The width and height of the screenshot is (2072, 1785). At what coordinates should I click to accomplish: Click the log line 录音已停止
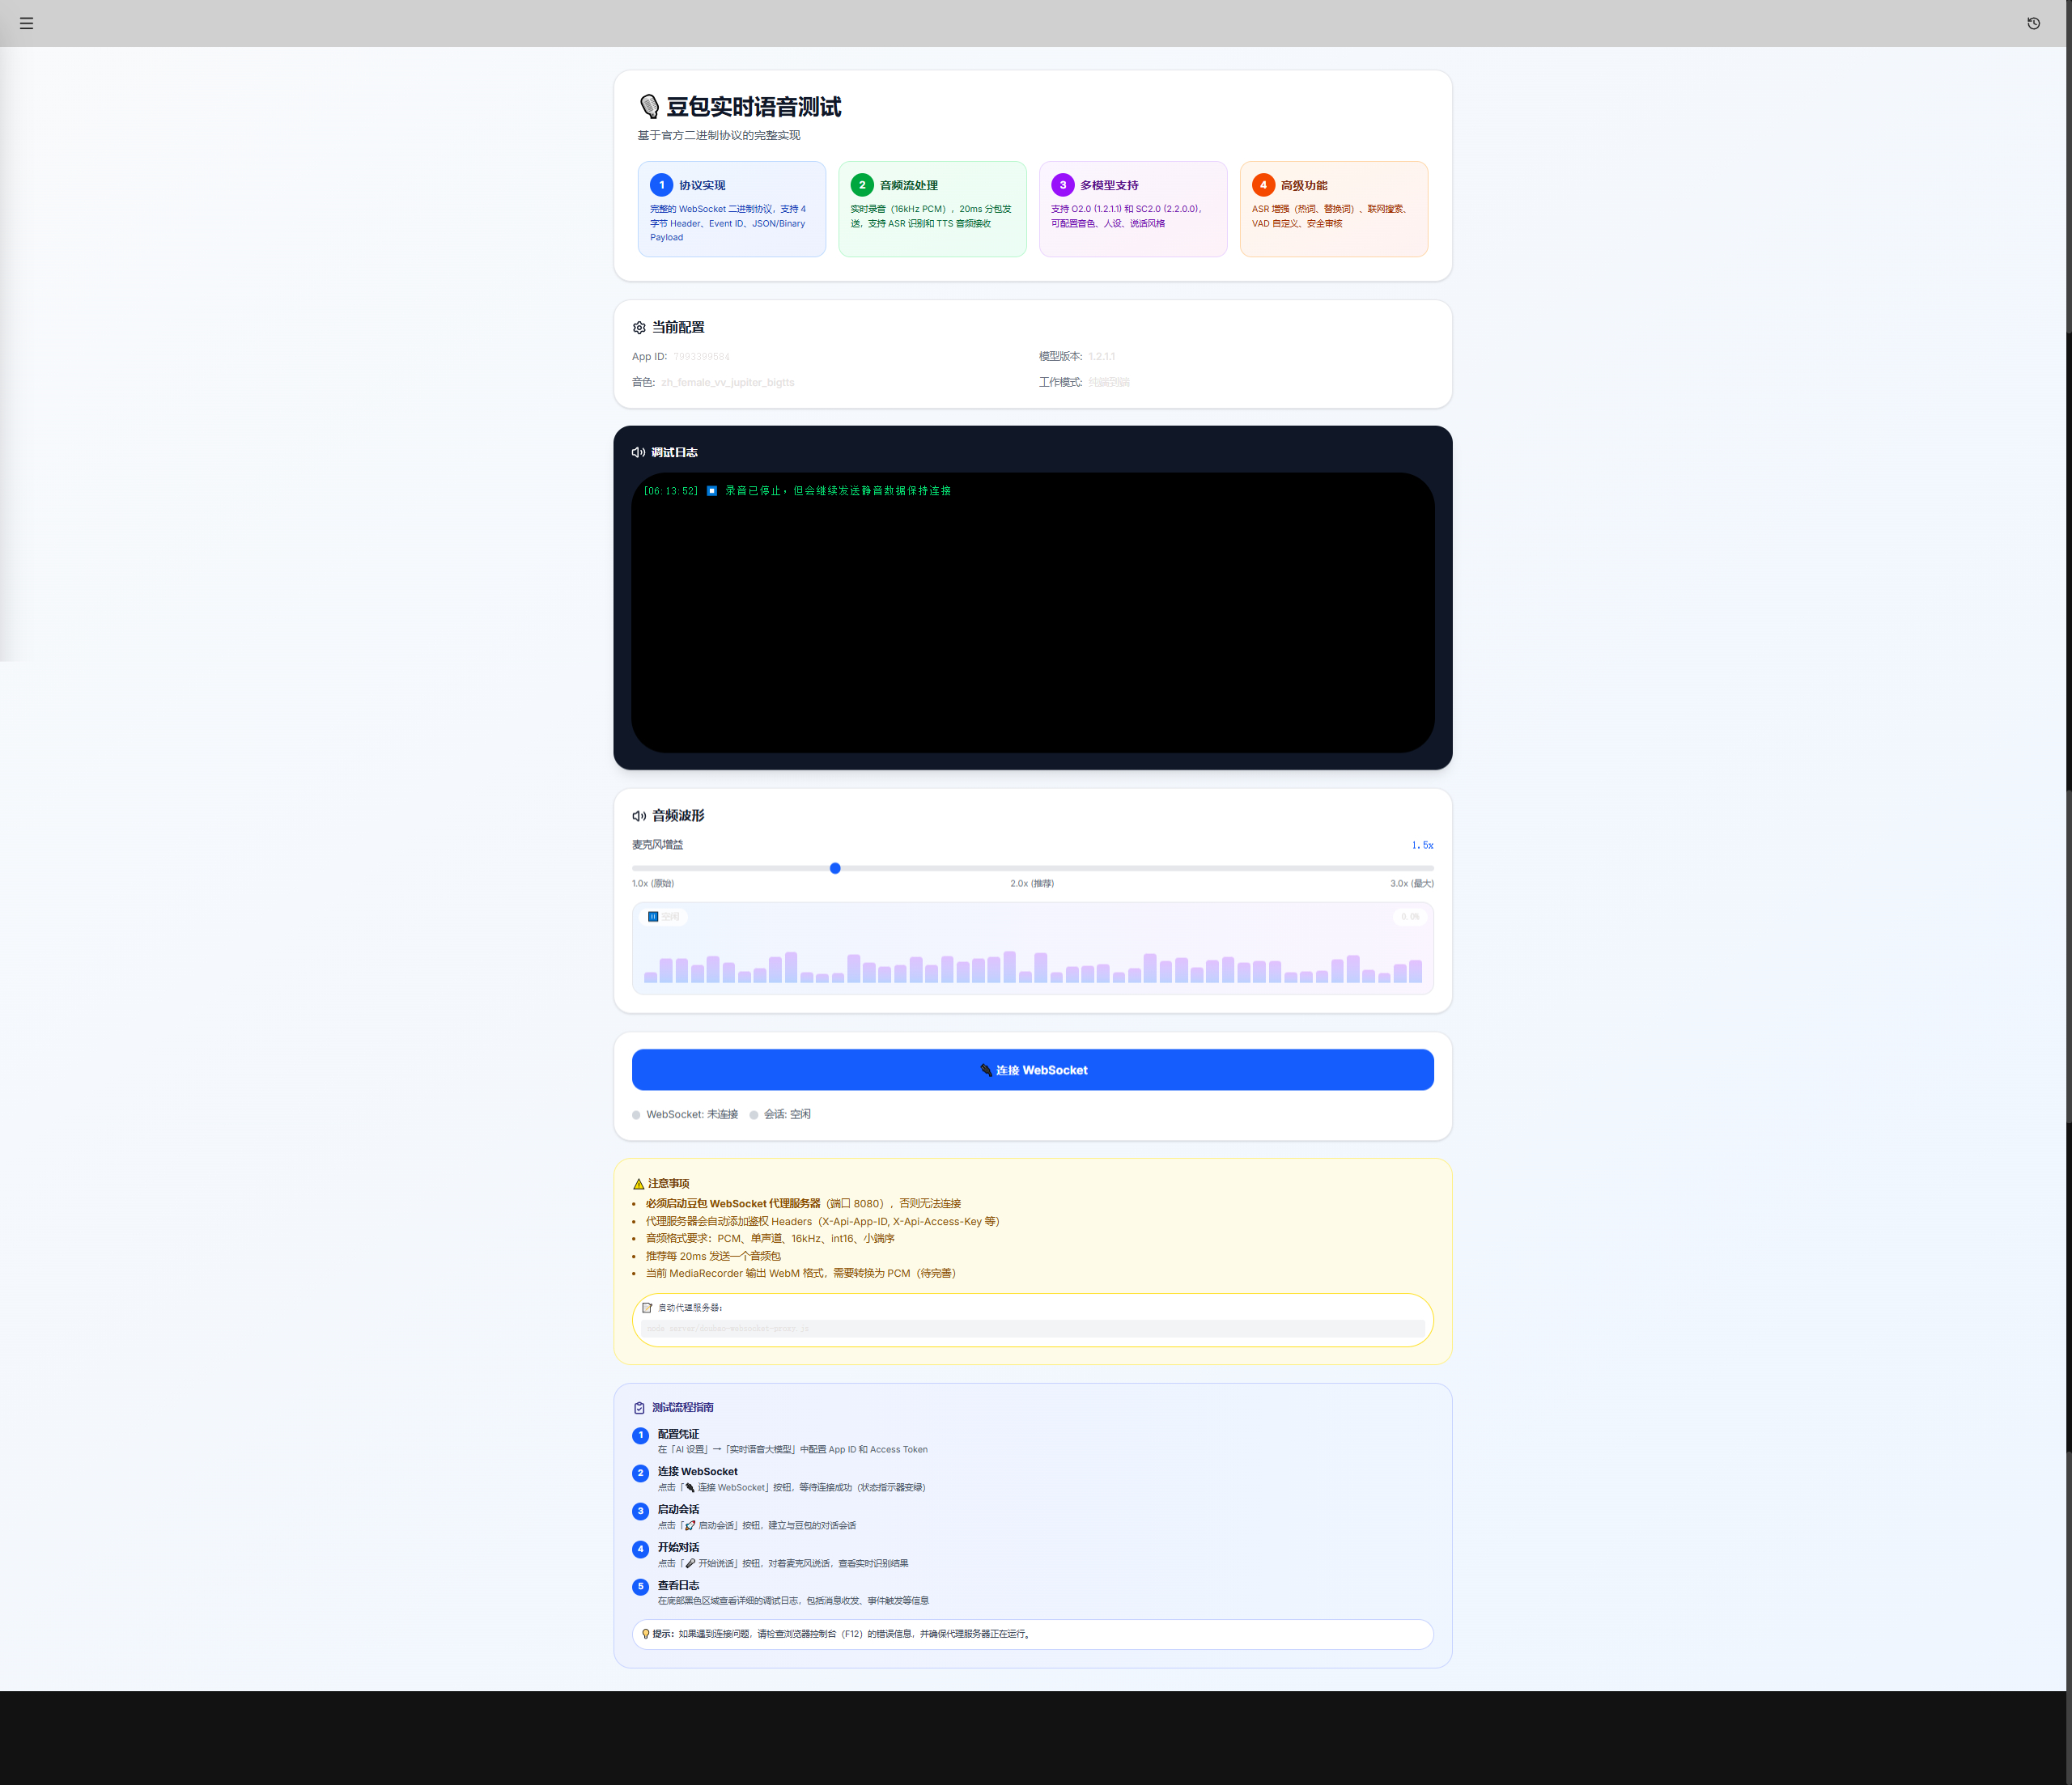point(797,491)
